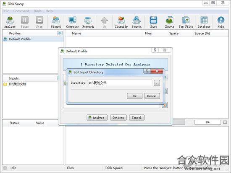
Task: Open the Wizard tool
Action: click(x=56, y=22)
